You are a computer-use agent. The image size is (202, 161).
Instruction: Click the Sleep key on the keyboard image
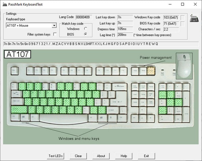pos(143,71)
